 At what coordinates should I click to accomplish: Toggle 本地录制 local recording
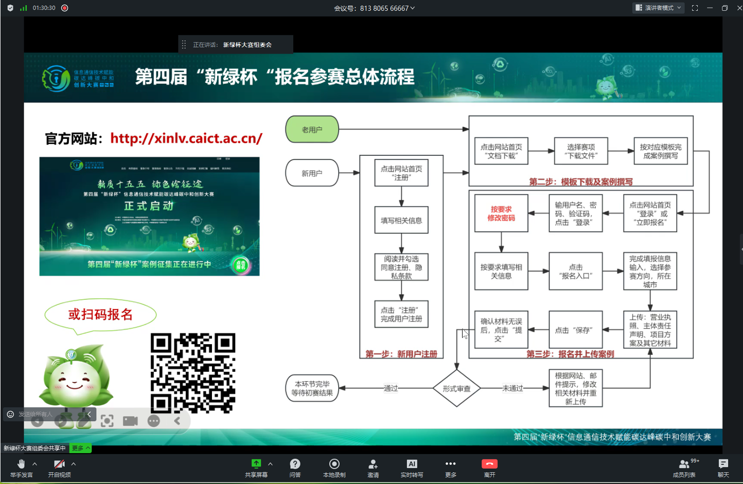tap(334, 468)
